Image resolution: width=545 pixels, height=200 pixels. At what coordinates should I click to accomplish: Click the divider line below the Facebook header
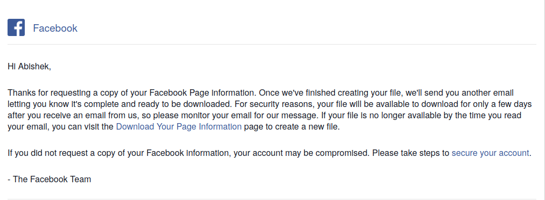272,45
